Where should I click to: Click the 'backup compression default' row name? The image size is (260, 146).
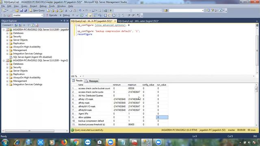point(91,121)
